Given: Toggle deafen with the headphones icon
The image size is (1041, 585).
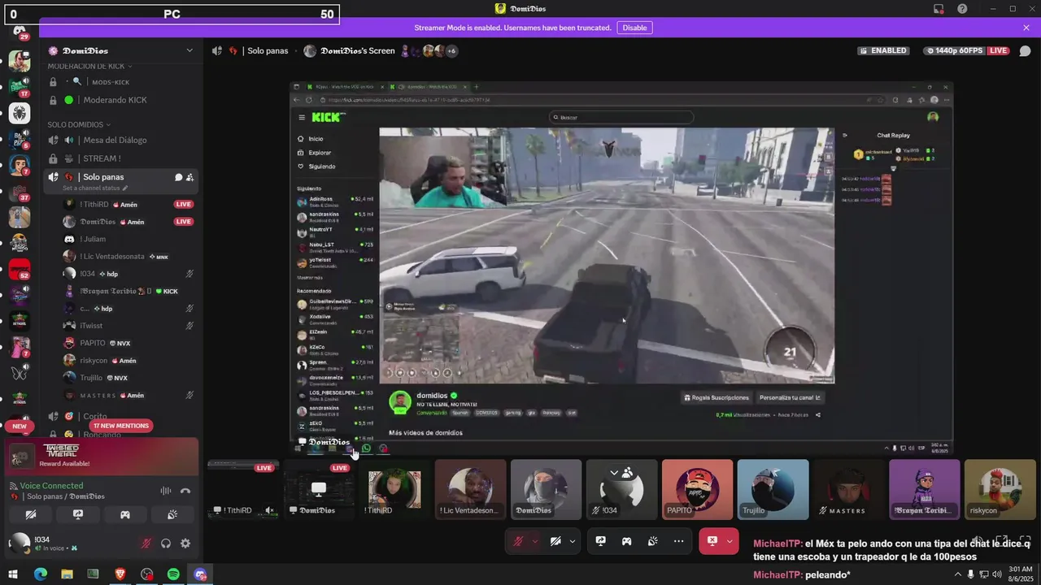Looking at the screenshot, I should tap(166, 544).
